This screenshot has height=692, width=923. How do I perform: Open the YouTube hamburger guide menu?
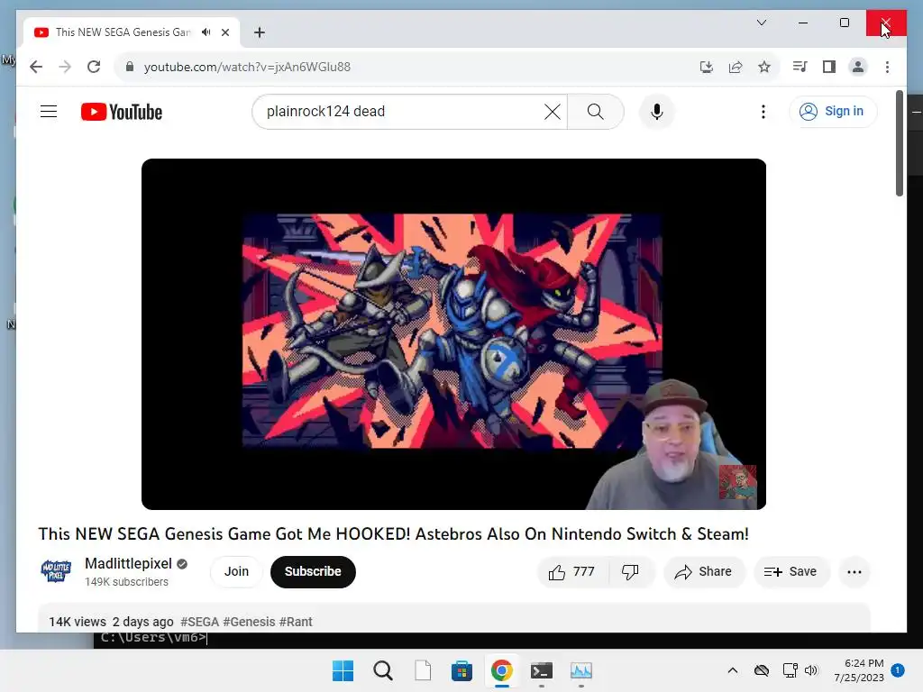click(x=49, y=111)
